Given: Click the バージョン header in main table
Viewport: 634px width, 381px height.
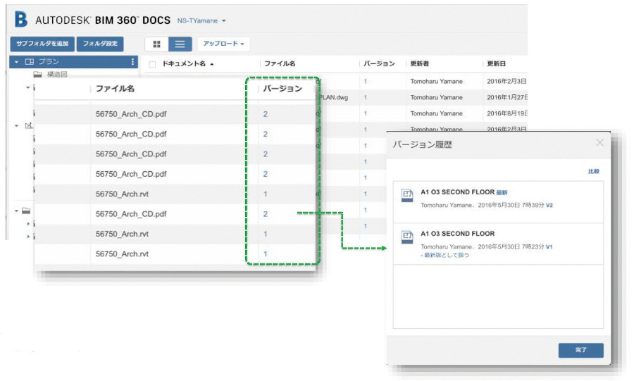Looking at the screenshot, I should 379,63.
